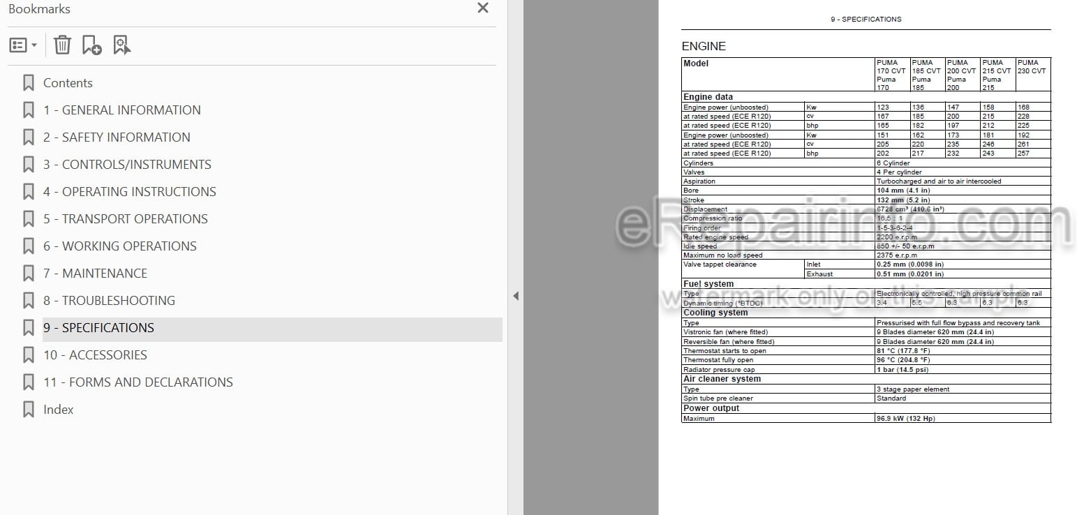Image resolution: width=1077 pixels, height=515 pixels.
Task: Go to 2 - SAFETY INFORMATION bookmark
Action: coord(117,137)
